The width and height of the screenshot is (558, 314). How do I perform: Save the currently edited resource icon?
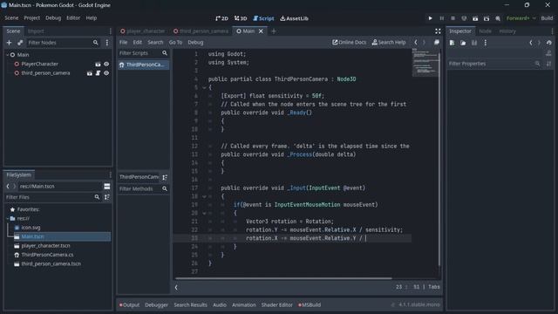click(474, 43)
